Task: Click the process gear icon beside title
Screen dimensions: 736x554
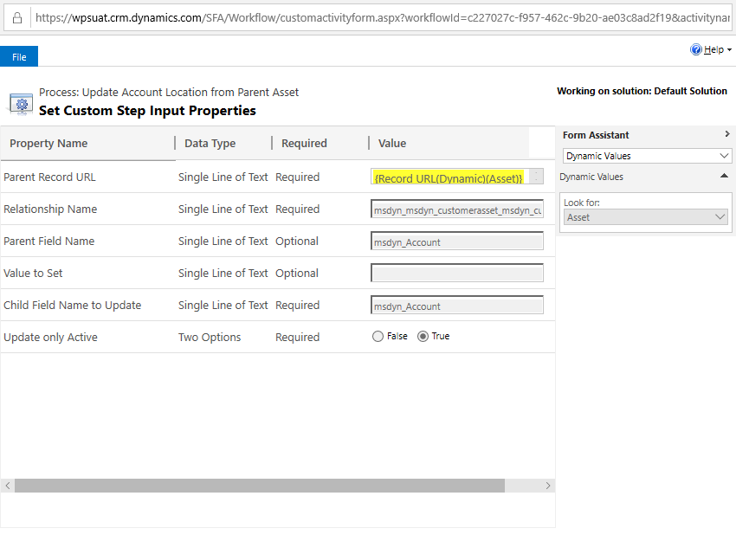Action: 21,104
